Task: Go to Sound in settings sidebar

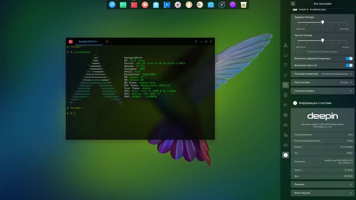Action: pyautogui.click(x=285, y=105)
